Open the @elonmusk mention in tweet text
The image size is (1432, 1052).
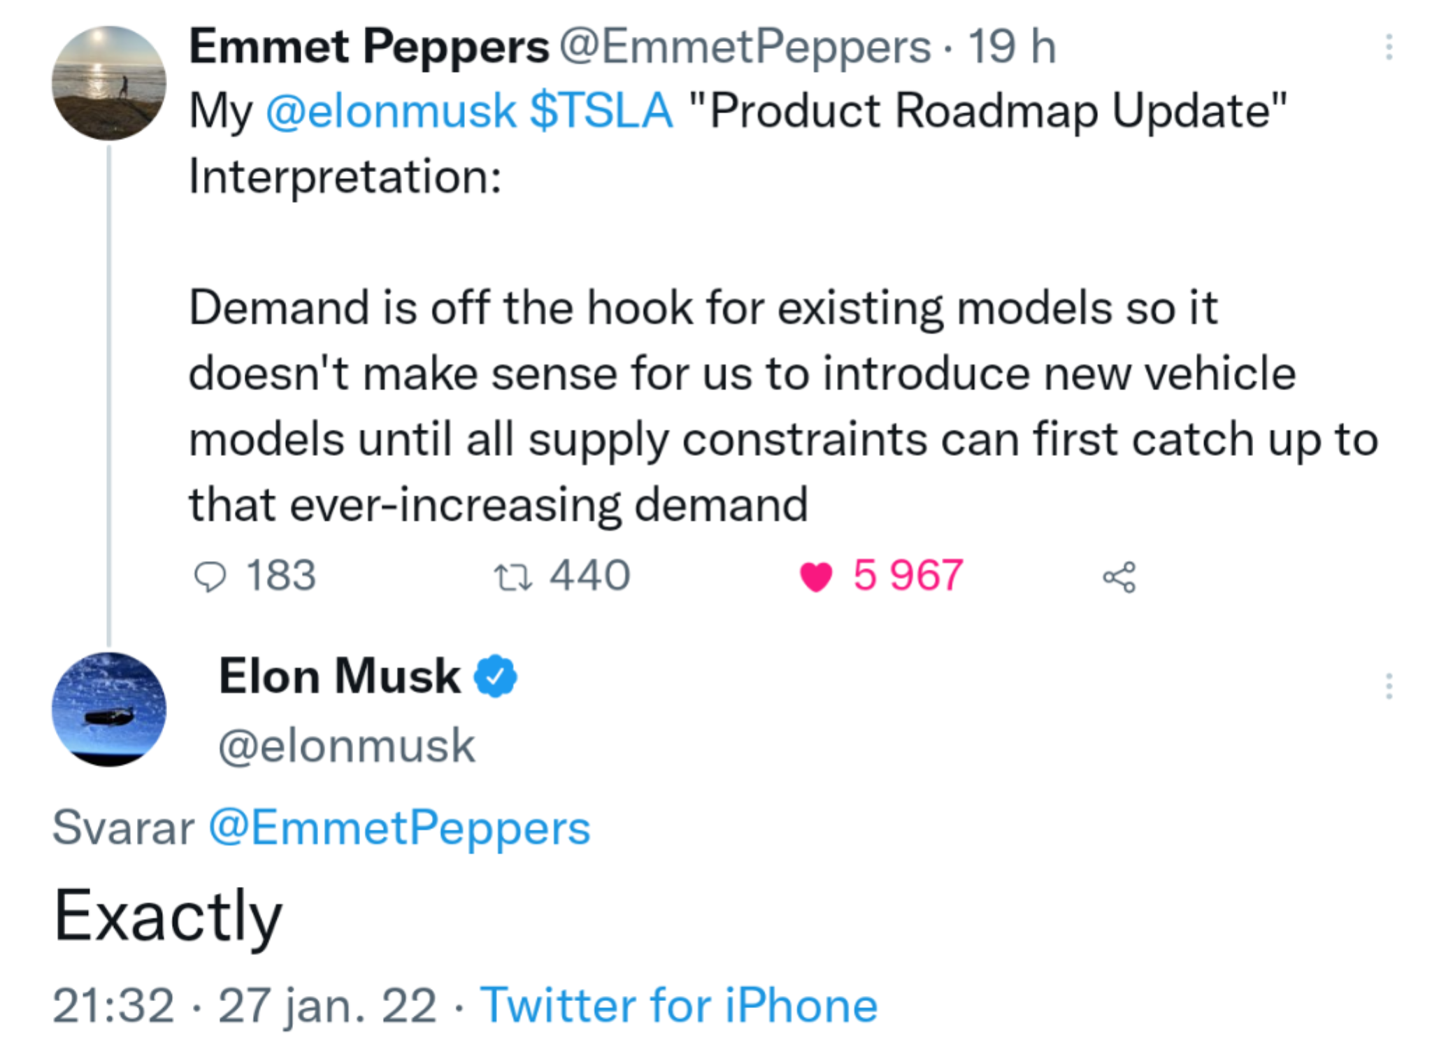(x=391, y=111)
